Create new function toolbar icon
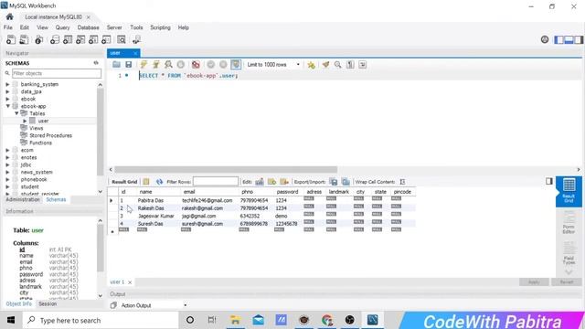 pos(106,39)
